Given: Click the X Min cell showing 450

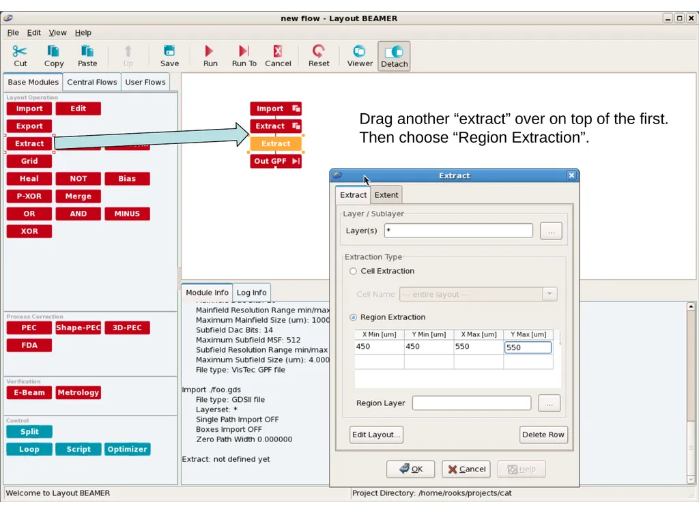Looking at the screenshot, I should (x=380, y=347).
